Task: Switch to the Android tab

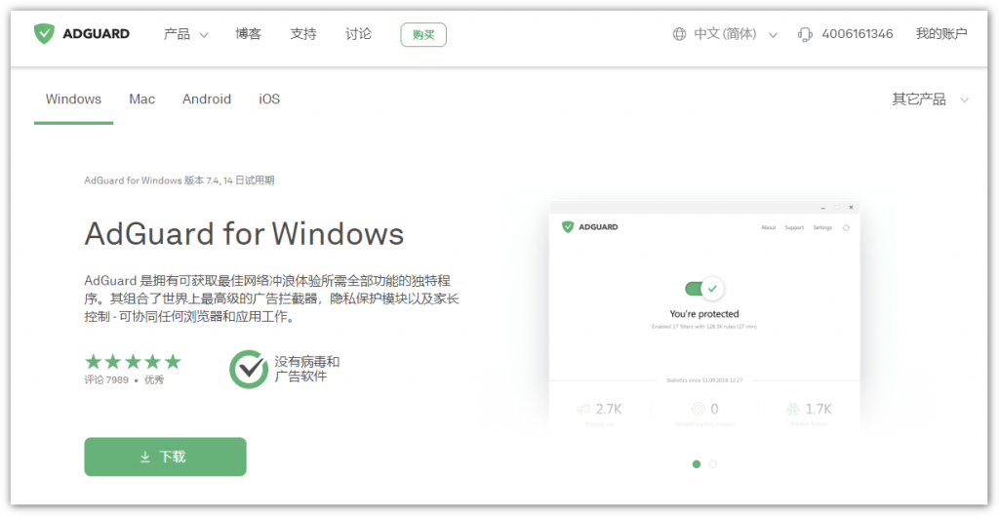Action: coord(207,99)
